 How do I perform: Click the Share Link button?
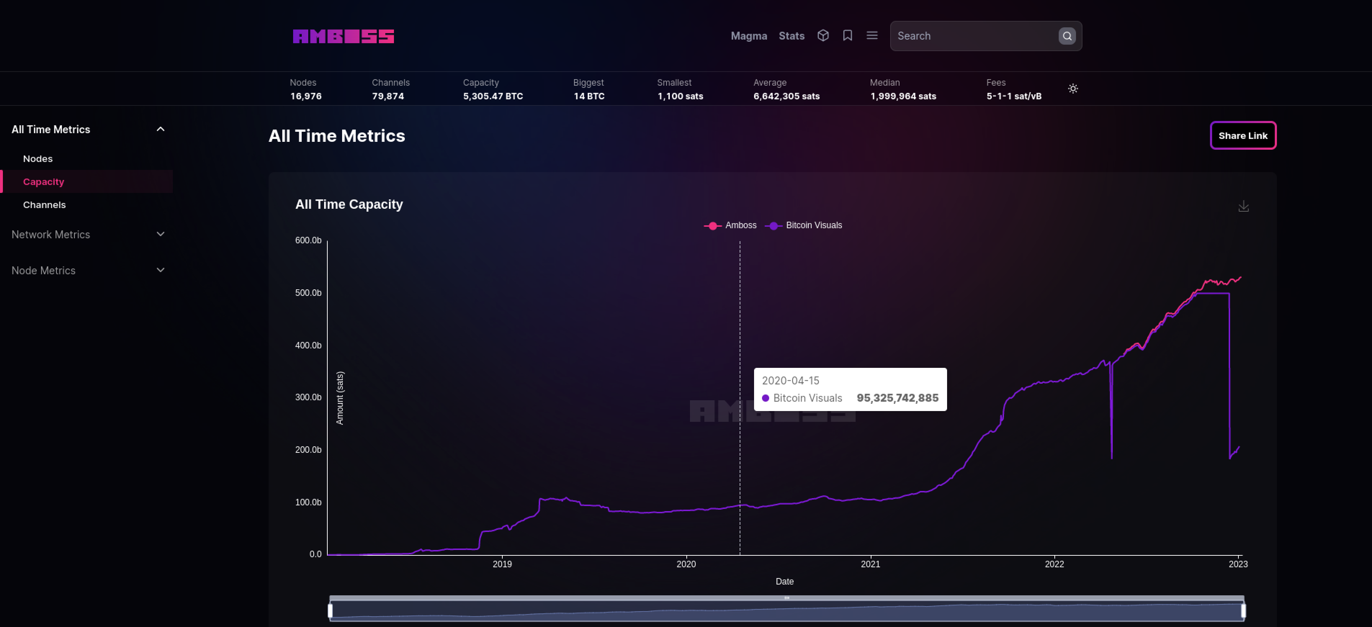(x=1243, y=136)
